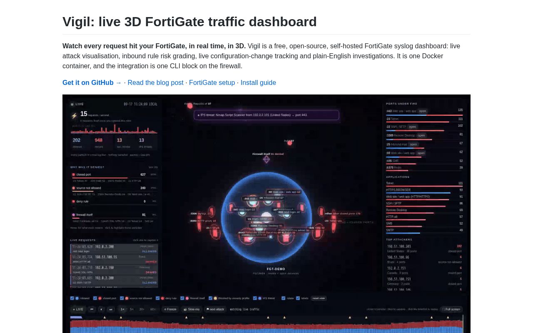Select the 198.51.100.55 live request row
The image size is (533, 333).
click(x=114, y=259)
